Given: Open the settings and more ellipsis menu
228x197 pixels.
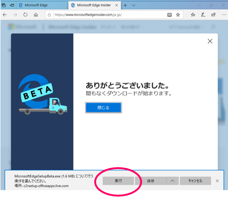Looking at the screenshot, I should 224,15.
